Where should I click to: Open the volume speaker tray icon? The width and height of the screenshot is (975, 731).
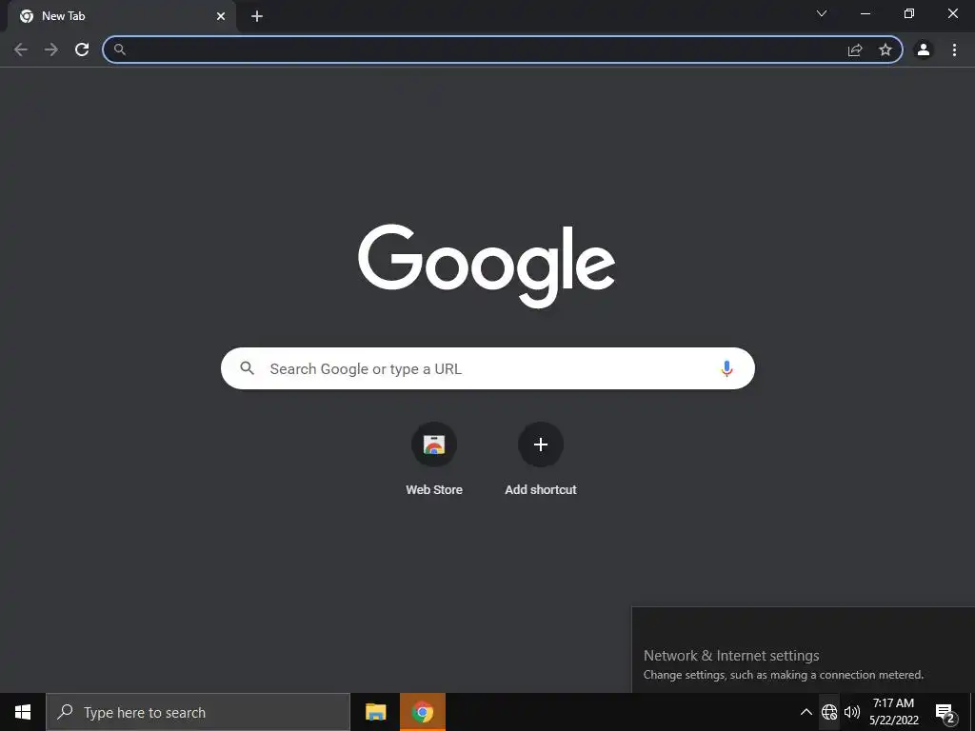point(852,712)
